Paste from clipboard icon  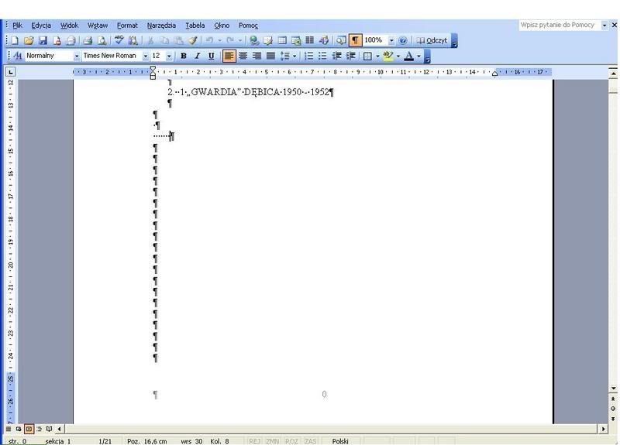tap(178, 40)
